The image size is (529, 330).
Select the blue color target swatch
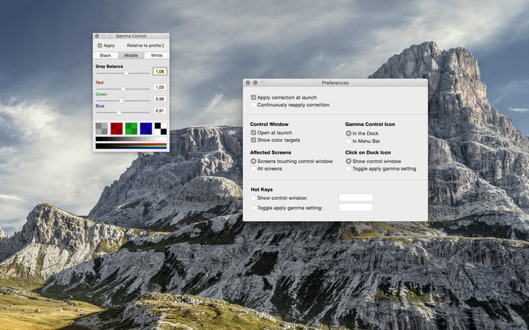point(145,129)
